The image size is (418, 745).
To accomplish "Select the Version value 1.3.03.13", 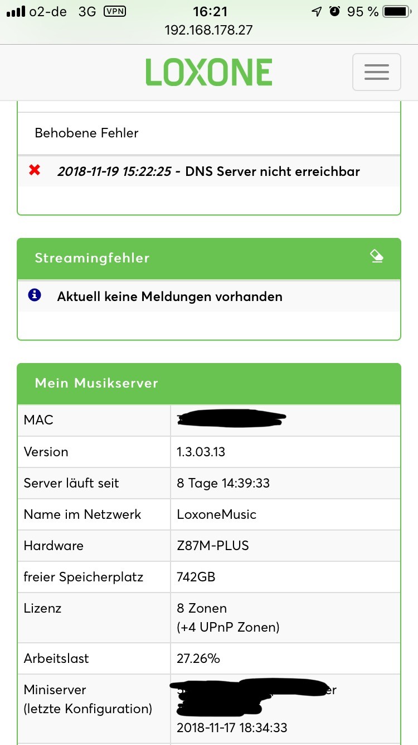I will [201, 452].
